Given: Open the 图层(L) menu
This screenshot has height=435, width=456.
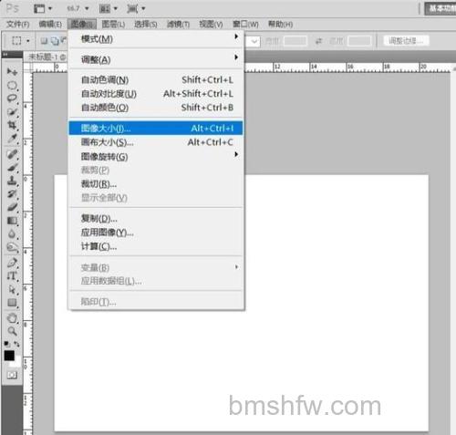Looking at the screenshot, I should 113,24.
